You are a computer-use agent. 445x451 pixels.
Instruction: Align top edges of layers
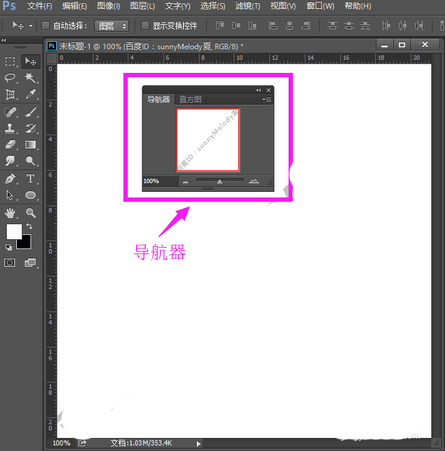click(x=220, y=26)
